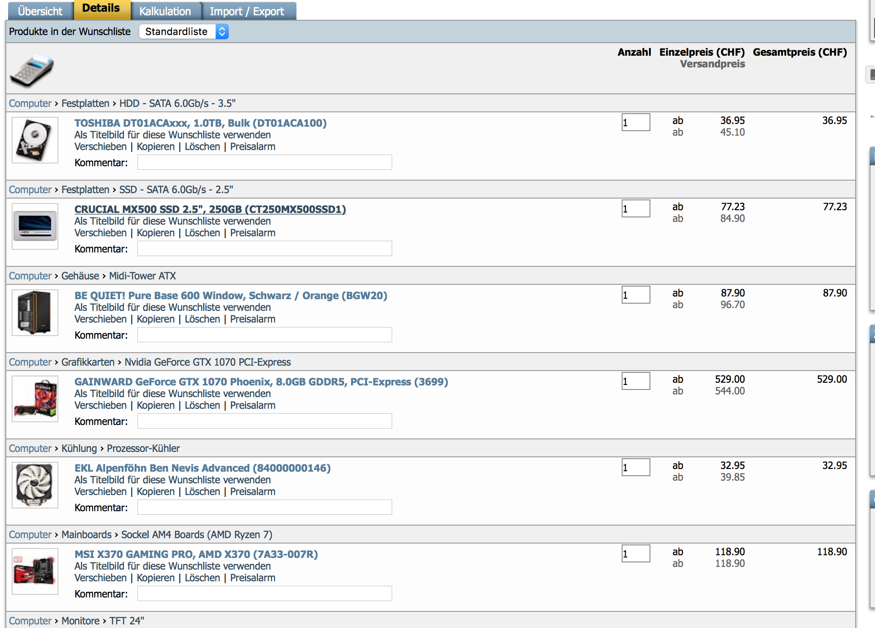The image size is (875, 628).
Task: Open the Toshiba hard drive thumbnail
Action: point(35,140)
